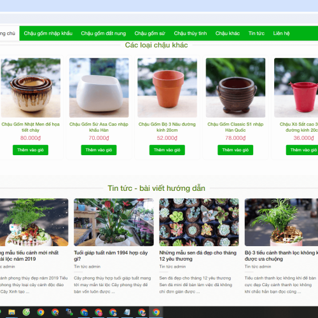Open article about mẫu tiểu cảnh mới nhất 2019

coord(29,256)
